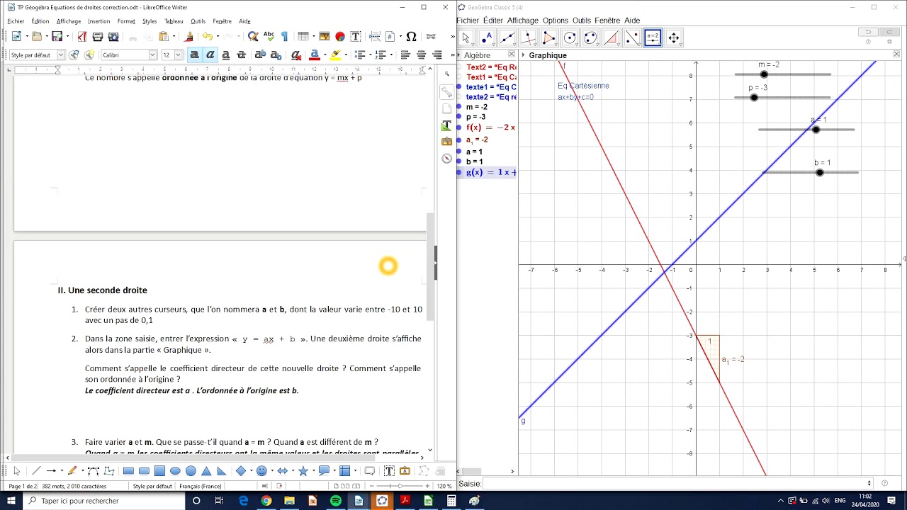Viewport: 907px width, 510px height.
Task: Open highlighting color dropdown arrow
Action: (345, 55)
